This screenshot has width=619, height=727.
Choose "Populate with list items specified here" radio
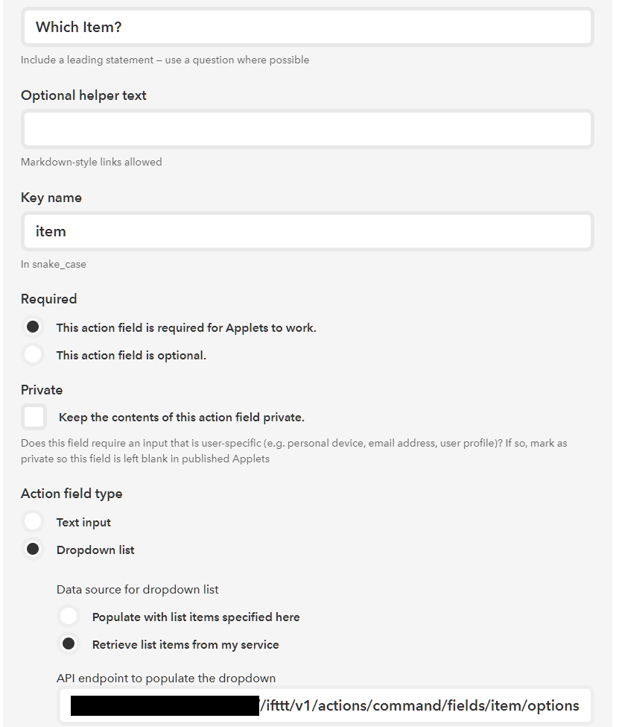(69, 617)
